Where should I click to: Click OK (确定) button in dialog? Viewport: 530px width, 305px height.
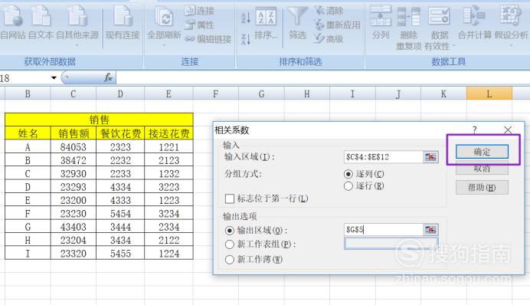point(482,152)
